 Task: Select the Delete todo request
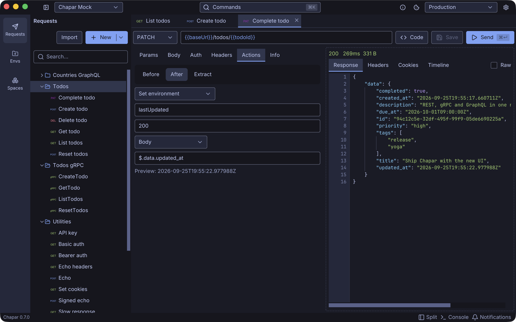coord(79,120)
